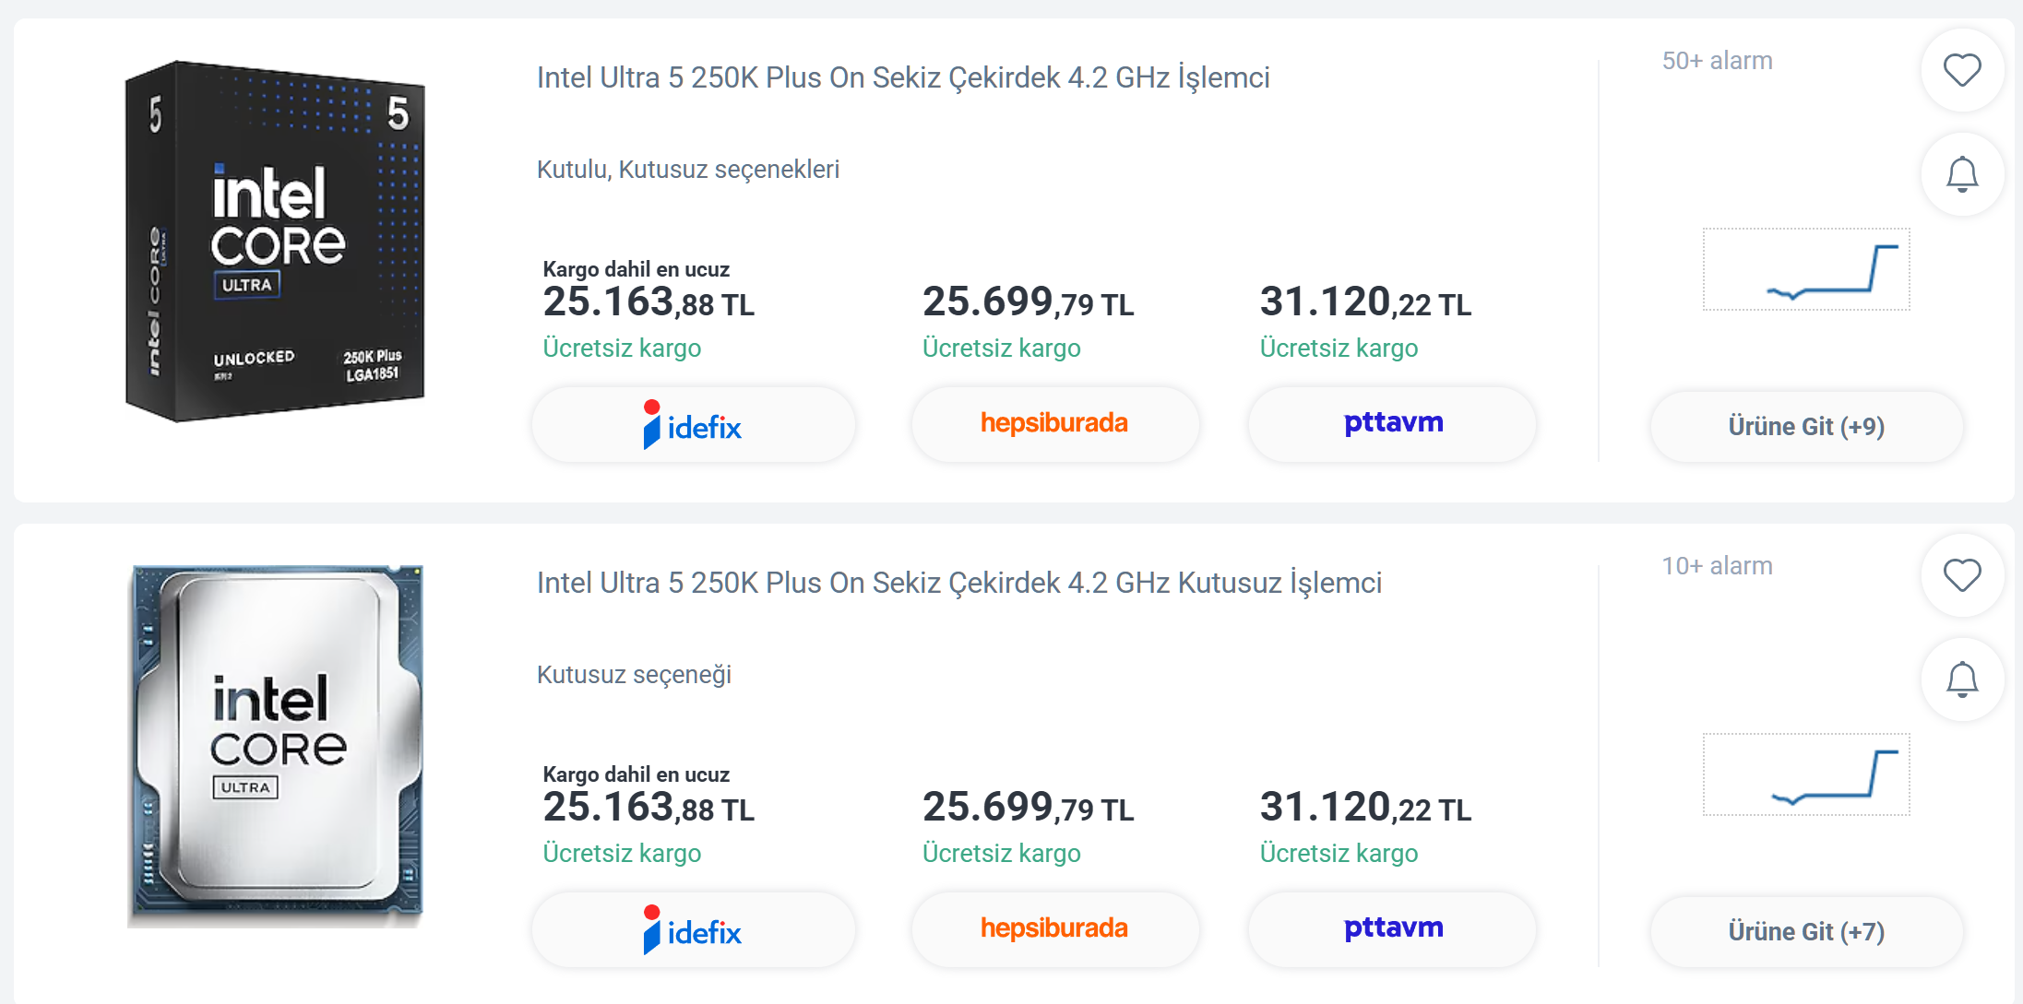Image resolution: width=2023 pixels, height=1004 pixels.
Task: Open pttavm offer for boxed Intel Ultra 5 250K
Action: point(1393,424)
